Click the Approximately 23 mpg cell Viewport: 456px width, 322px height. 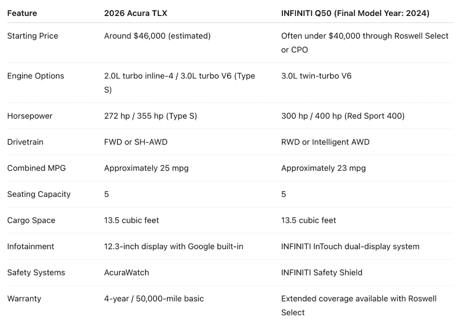click(324, 168)
